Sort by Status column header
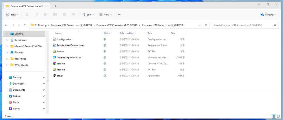The image size is (283, 120). coord(107,33)
